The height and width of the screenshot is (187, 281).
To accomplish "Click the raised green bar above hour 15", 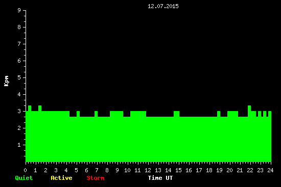I will [x=177, y=114].
